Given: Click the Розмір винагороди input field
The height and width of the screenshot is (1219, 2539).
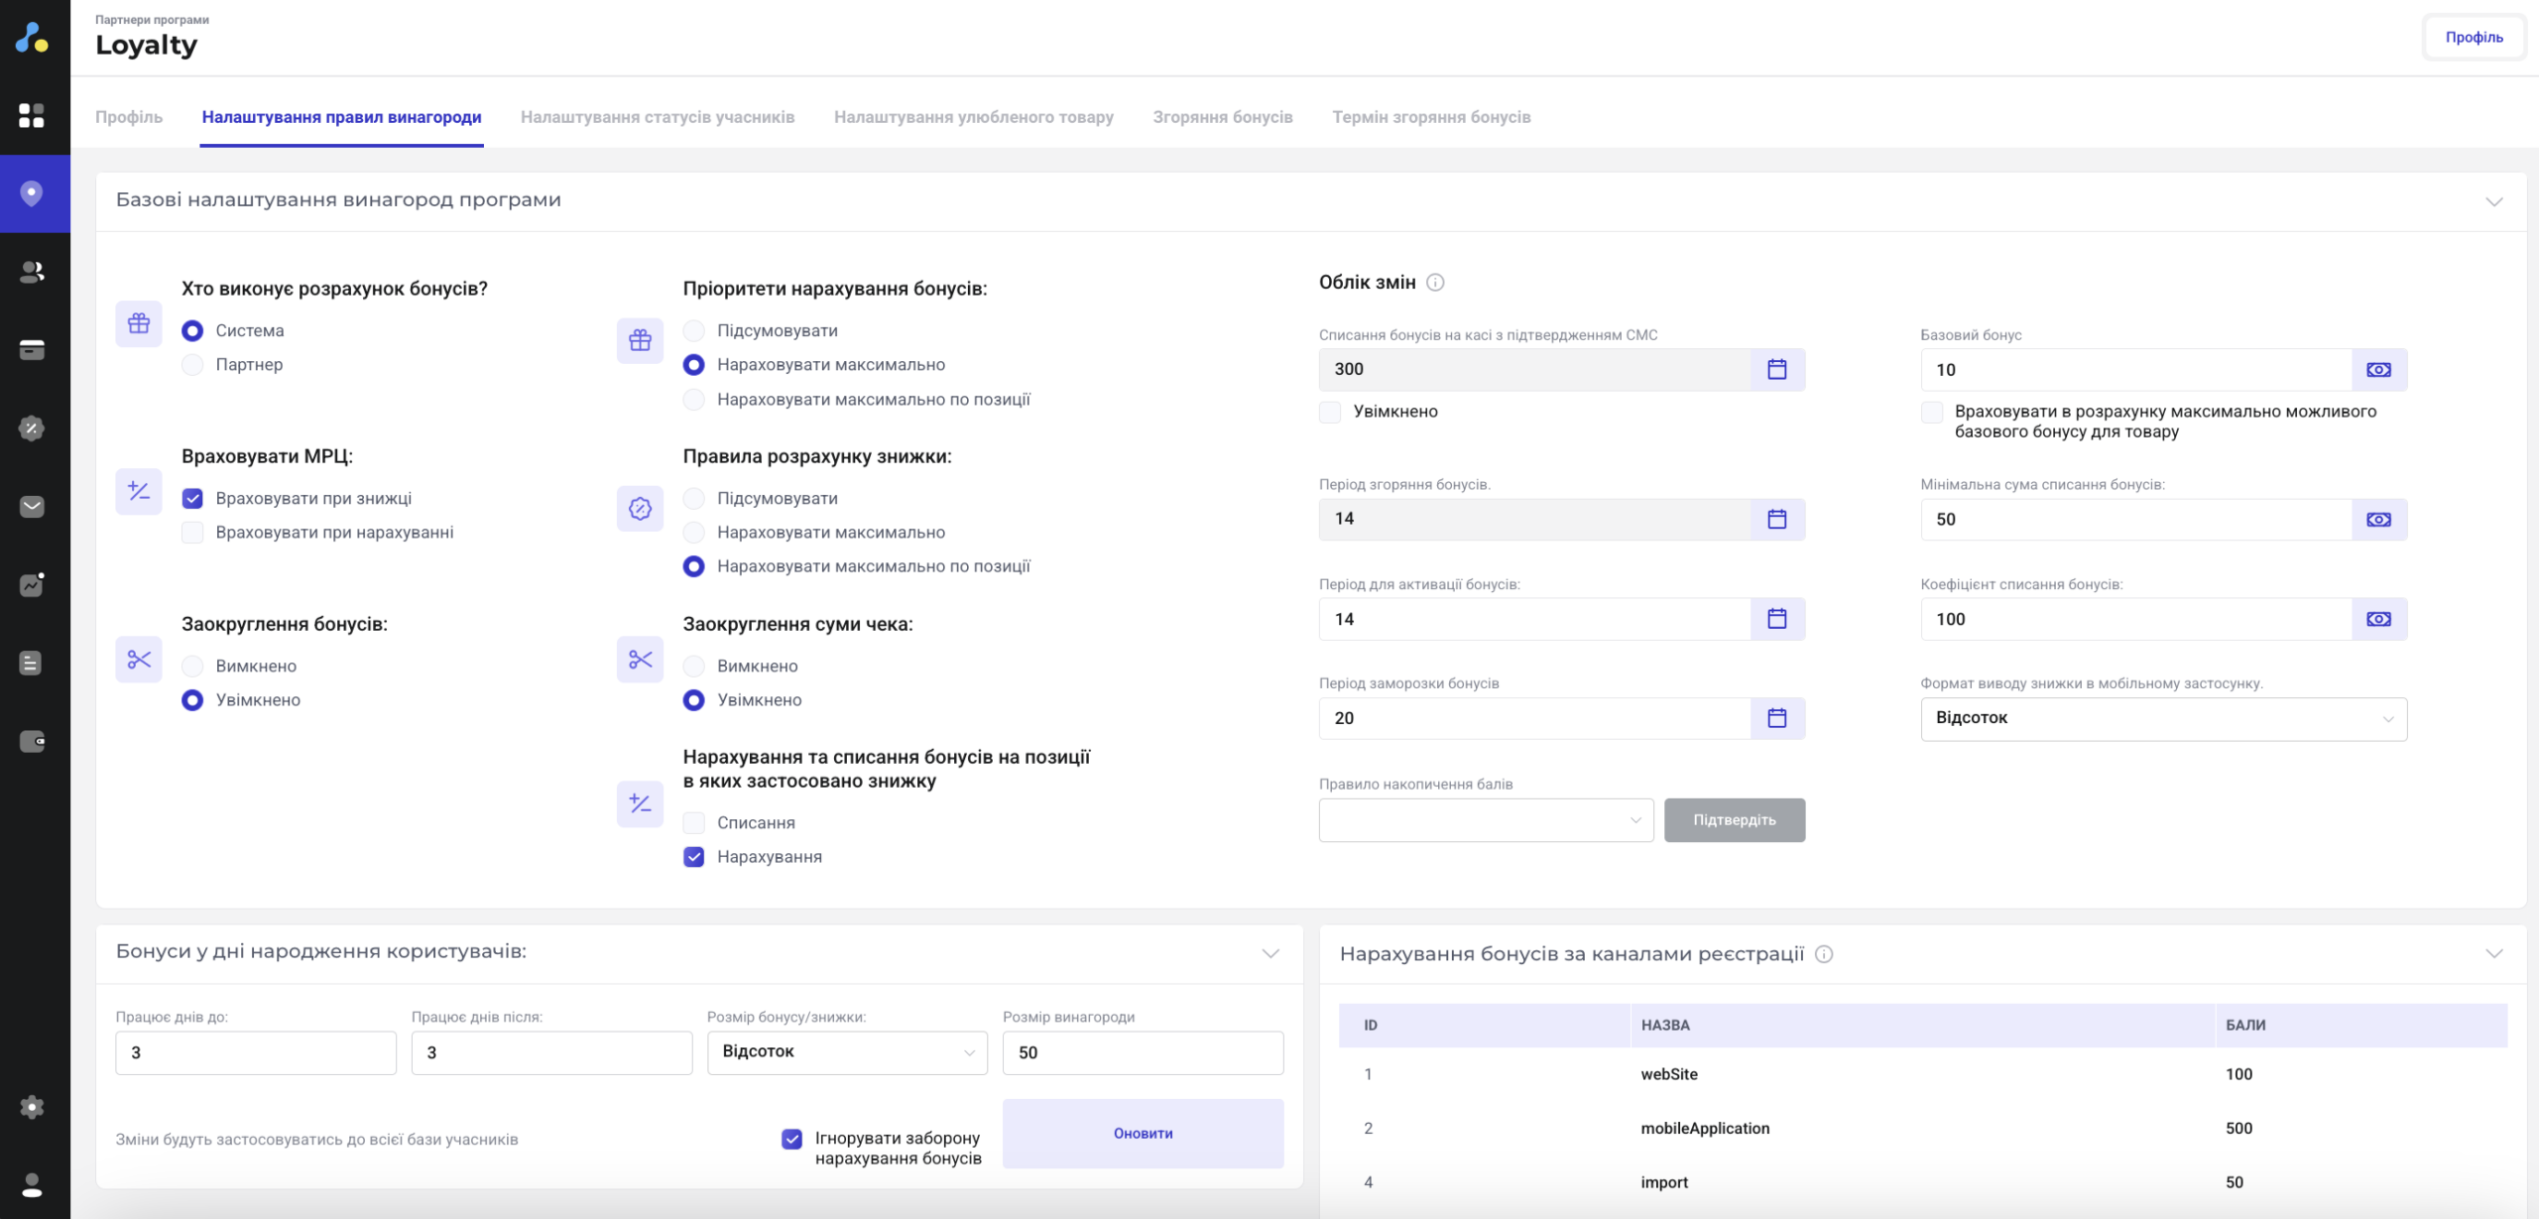Looking at the screenshot, I should point(1143,1052).
